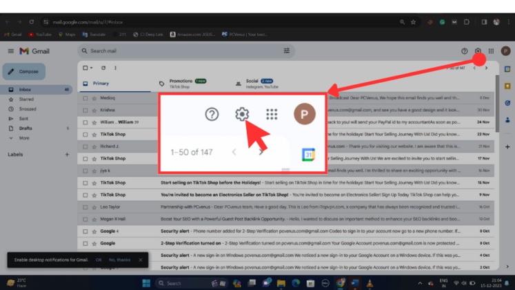Image resolution: width=515 pixels, height=290 pixels.
Task: Go to the newer page arrow in header pagination
Action: [474, 68]
